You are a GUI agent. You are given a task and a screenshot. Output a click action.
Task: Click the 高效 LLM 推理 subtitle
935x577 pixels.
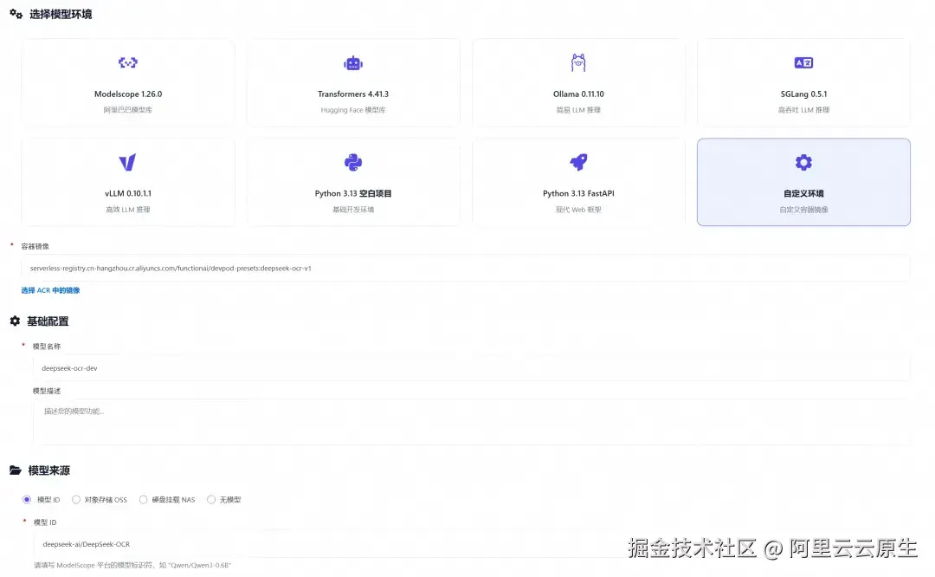127,210
